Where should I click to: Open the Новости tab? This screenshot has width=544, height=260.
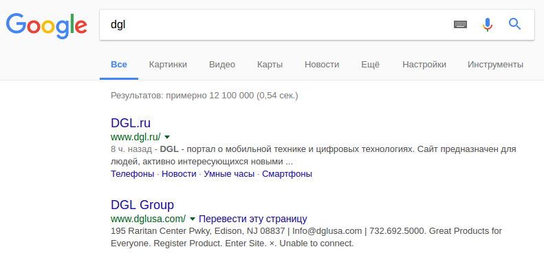point(322,65)
